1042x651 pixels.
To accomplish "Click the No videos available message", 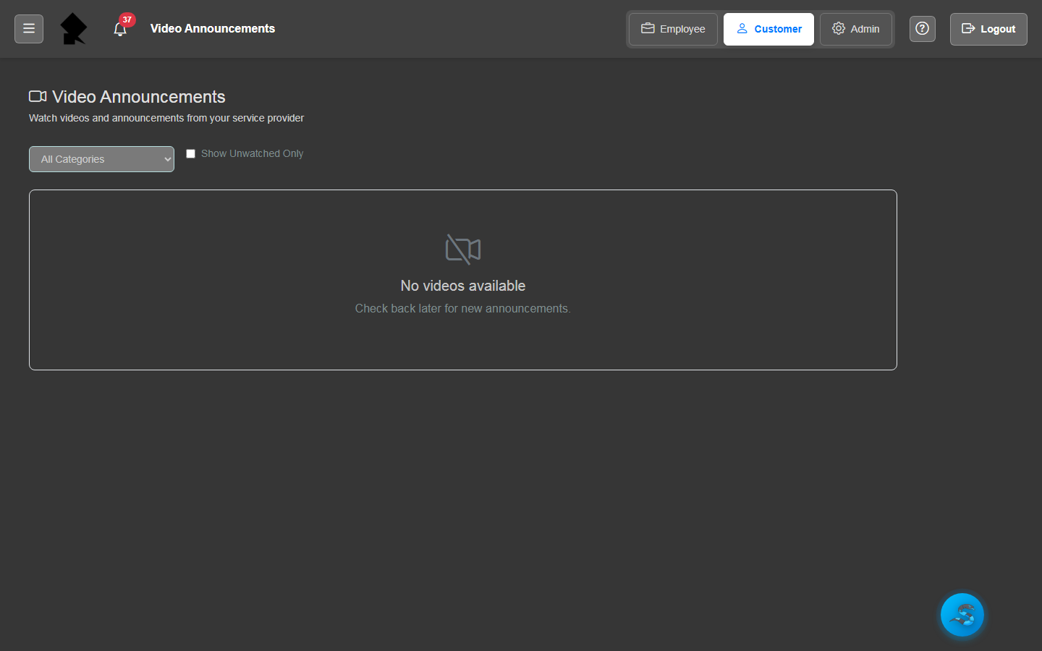I will click(463, 286).
